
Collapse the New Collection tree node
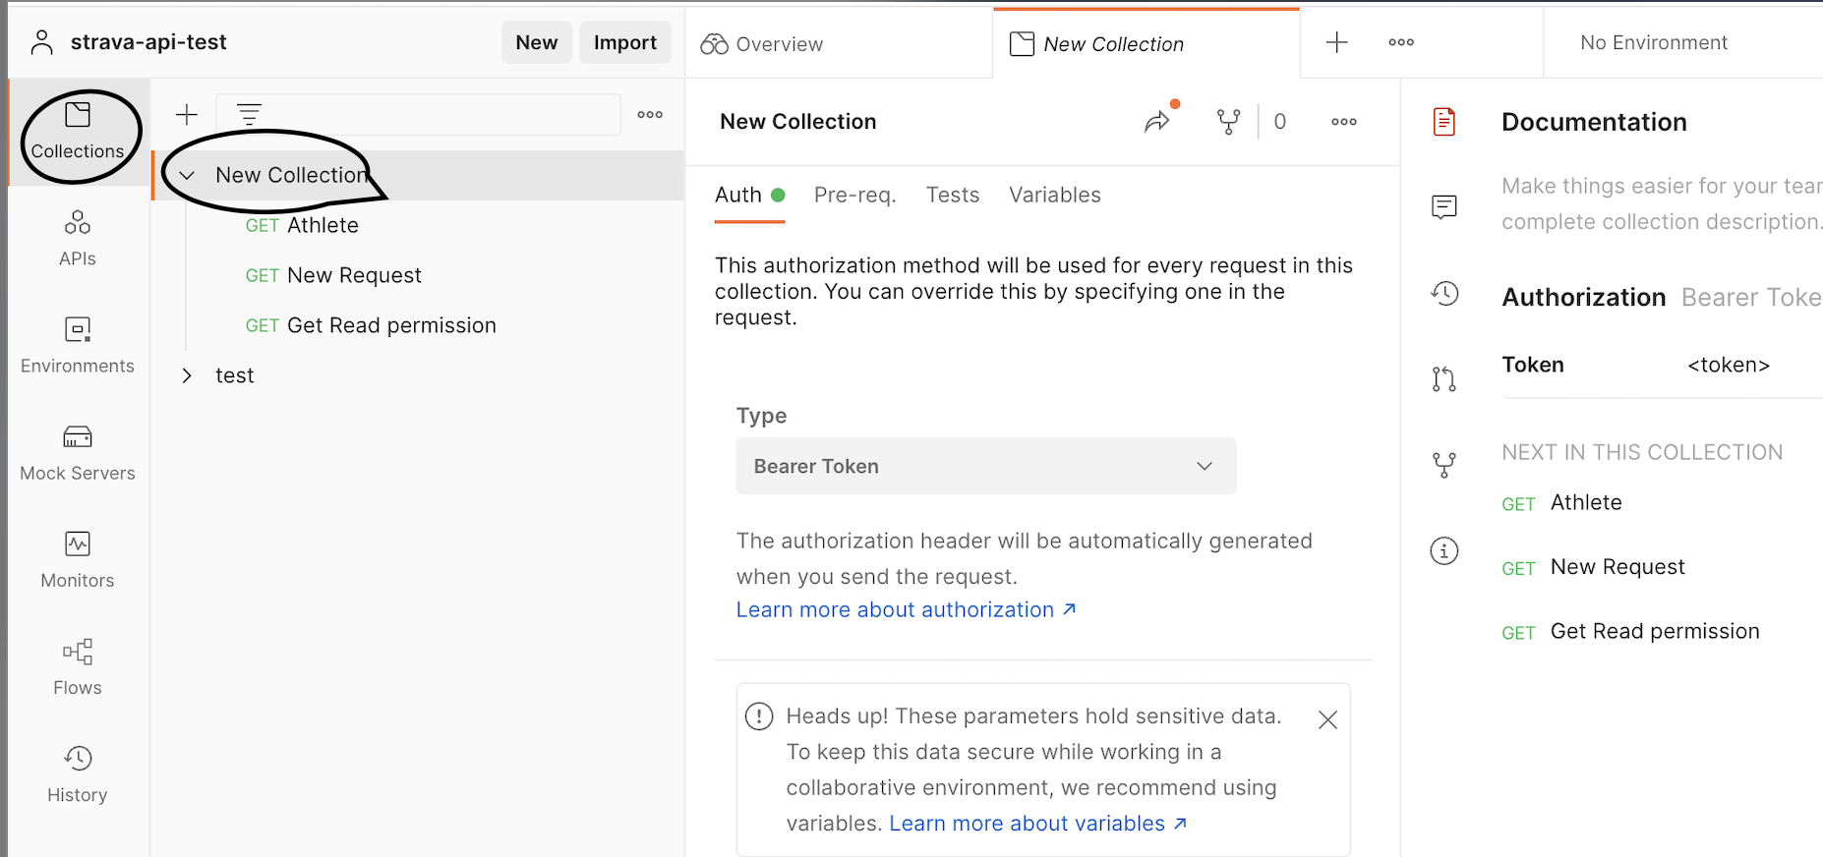187,176
